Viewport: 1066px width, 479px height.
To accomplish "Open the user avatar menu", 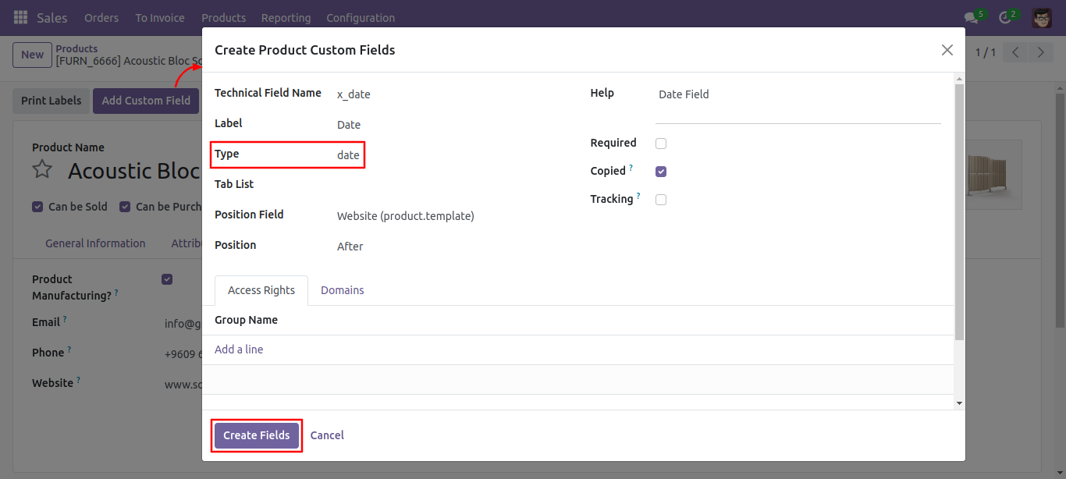I will pos(1042,17).
